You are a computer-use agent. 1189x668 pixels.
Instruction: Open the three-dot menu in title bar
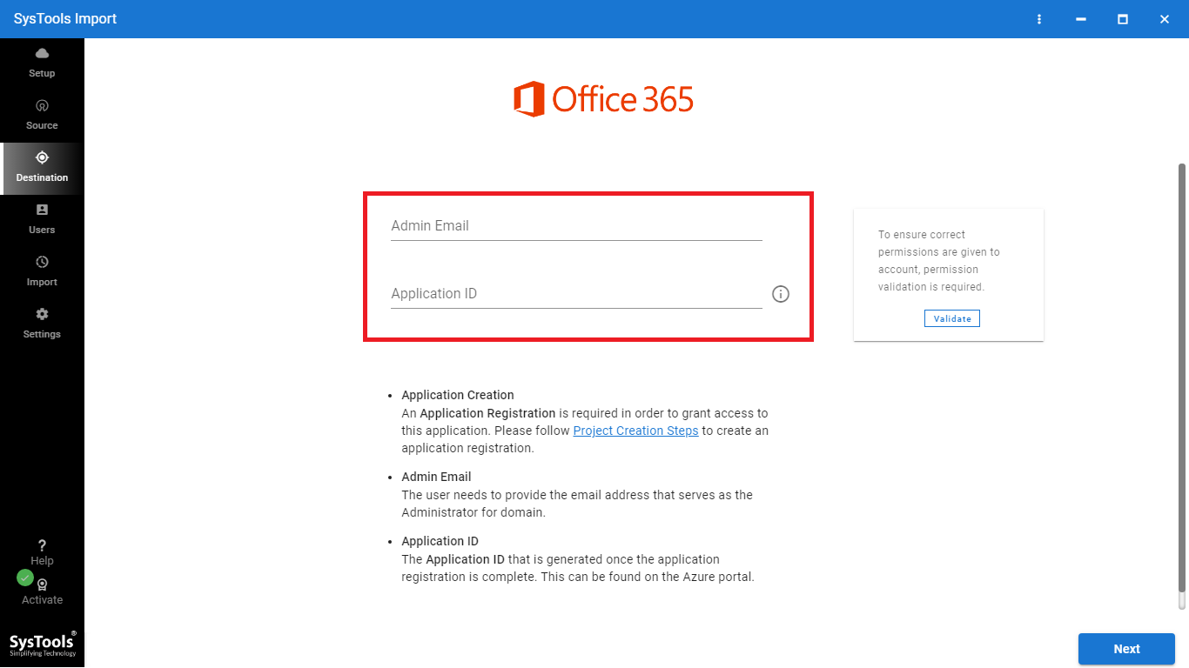click(1039, 19)
